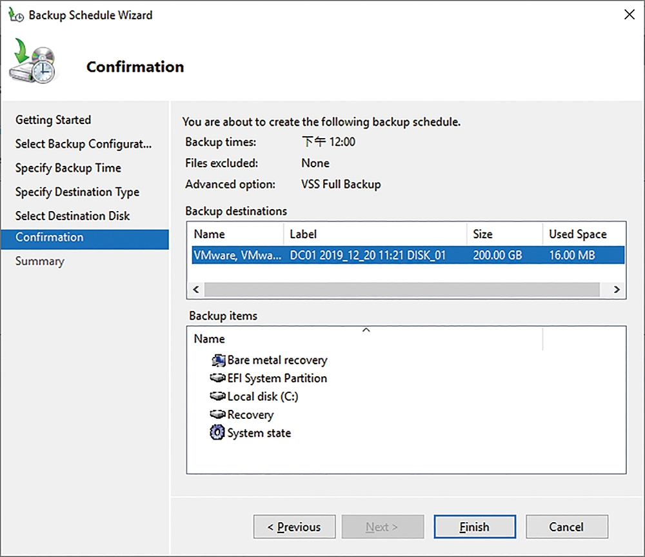645x557 pixels.
Task: Select the Bare metal recovery item text
Action: (x=277, y=360)
